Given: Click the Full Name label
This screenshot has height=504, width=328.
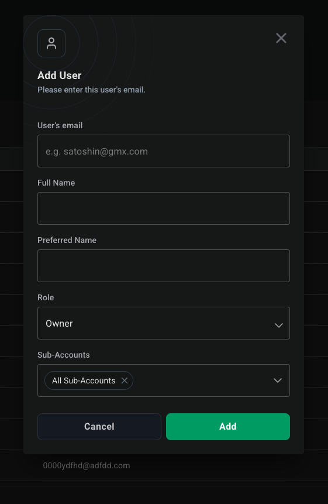Looking at the screenshot, I should pyautogui.click(x=56, y=183).
